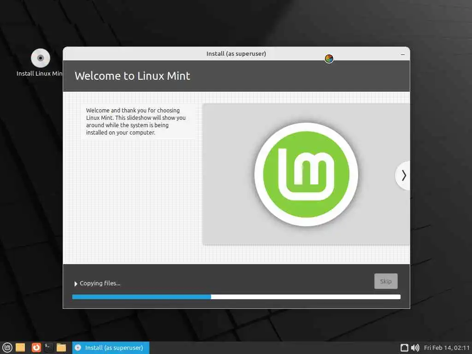Click the 'Copying files...' status text

[x=100, y=283]
